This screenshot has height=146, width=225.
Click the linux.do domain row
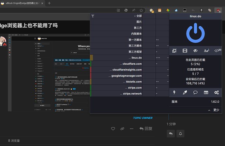click(x=116, y=58)
